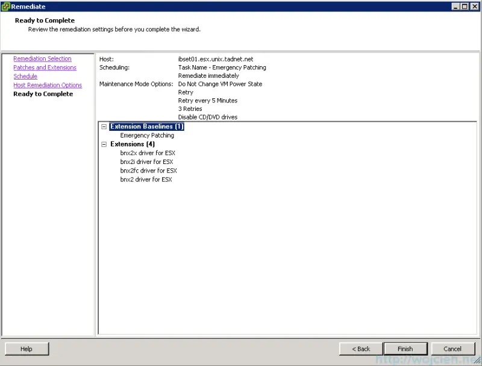Expand the Extension Baselines tree node
The height and width of the screenshot is (366, 482).
(104, 126)
